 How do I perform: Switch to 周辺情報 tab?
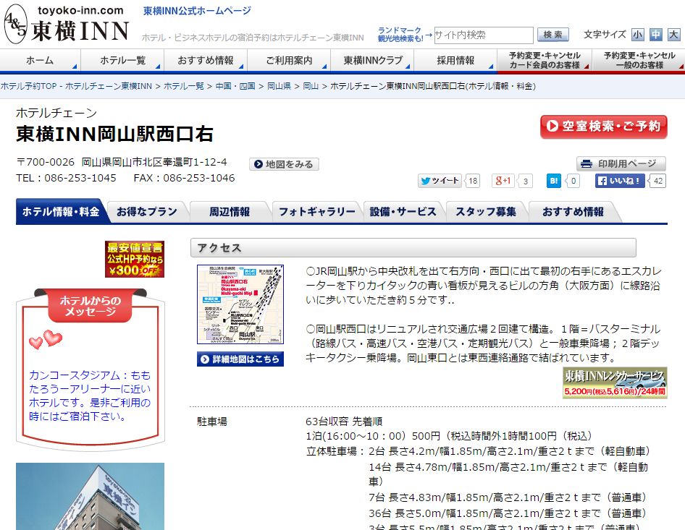click(x=230, y=212)
